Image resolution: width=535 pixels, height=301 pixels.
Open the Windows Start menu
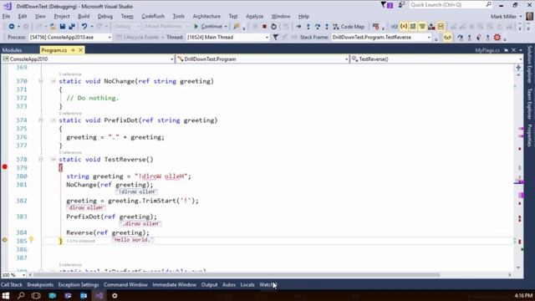coord(6,295)
